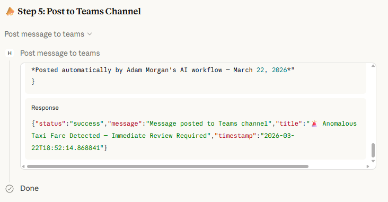Click the horizontal scrollbar left arrow
388x202 pixels.
coord(23,166)
